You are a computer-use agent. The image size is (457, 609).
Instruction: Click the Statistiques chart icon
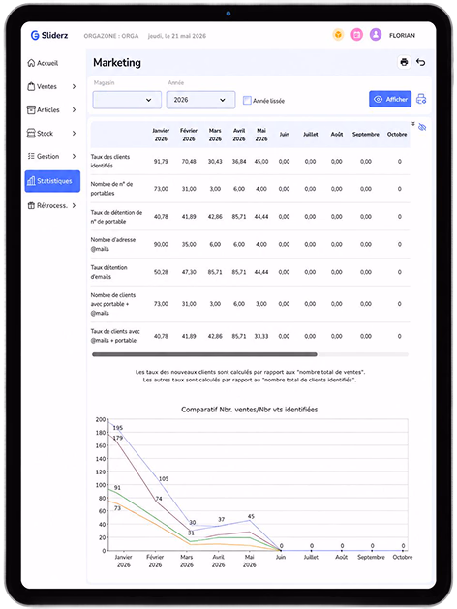31,181
